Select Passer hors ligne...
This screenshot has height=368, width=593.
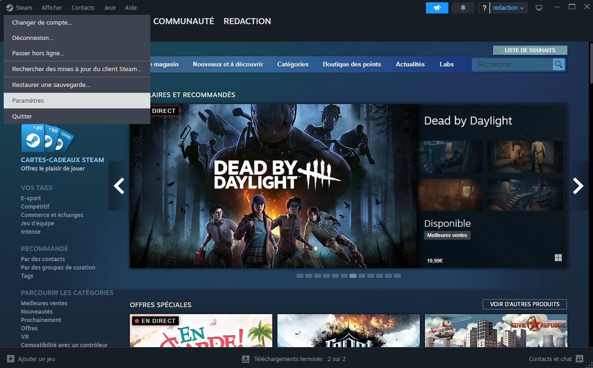coord(77,53)
